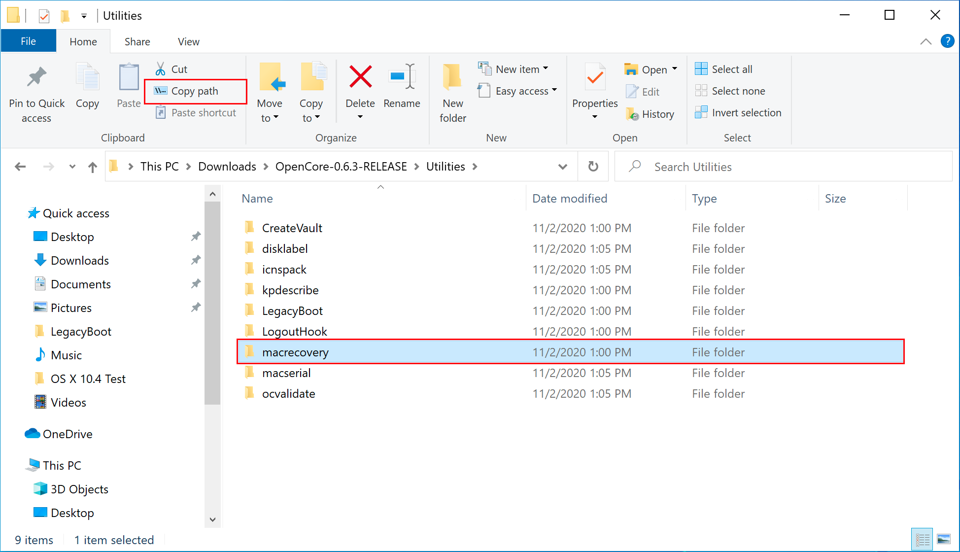Switch to large icons view in status bar
This screenshot has height=552, width=960.
click(x=943, y=540)
